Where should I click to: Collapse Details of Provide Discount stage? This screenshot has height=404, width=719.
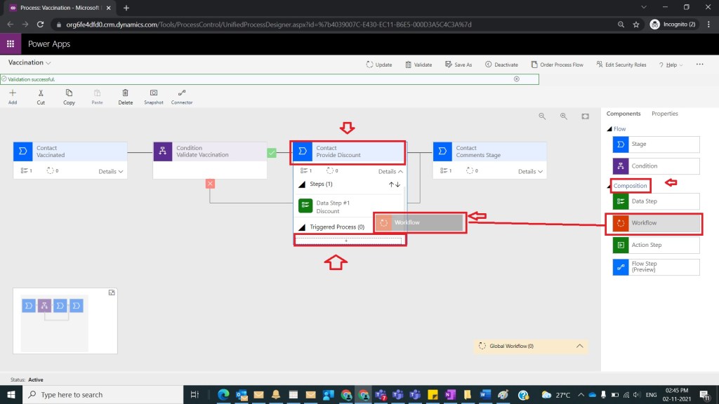click(x=390, y=171)
